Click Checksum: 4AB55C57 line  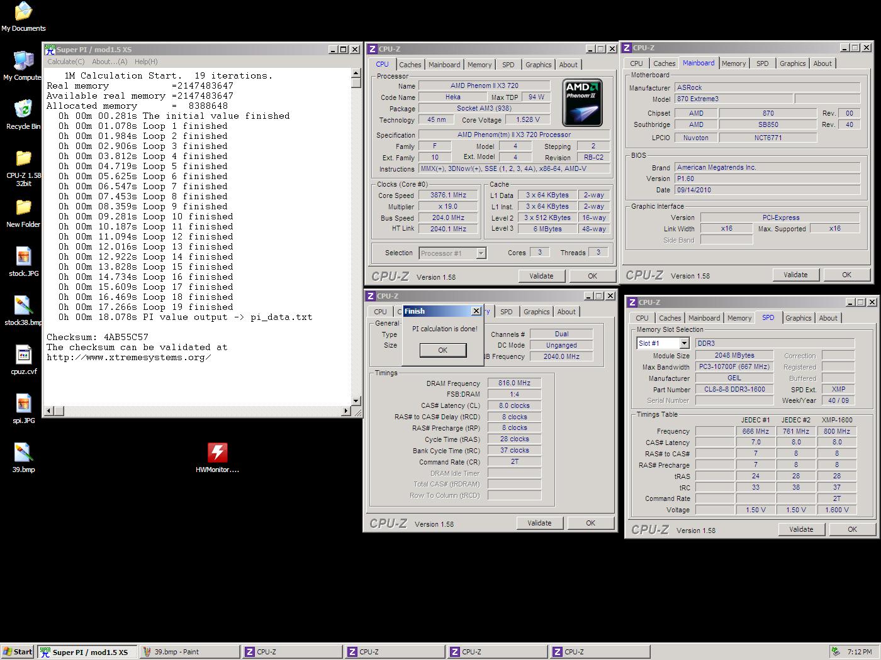coord(98,337)
